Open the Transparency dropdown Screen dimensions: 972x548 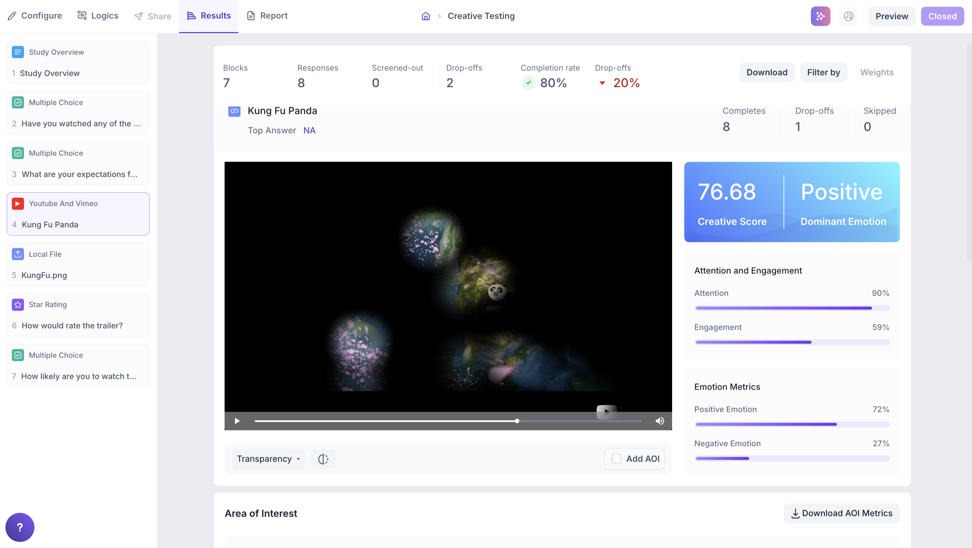(x=268, y=459)
